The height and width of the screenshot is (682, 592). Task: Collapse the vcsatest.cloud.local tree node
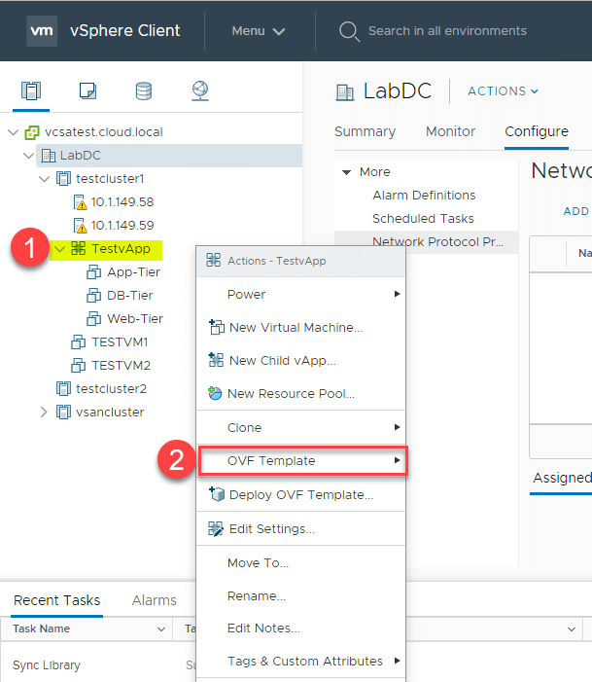pyautogui.click(x=14, y=132)
